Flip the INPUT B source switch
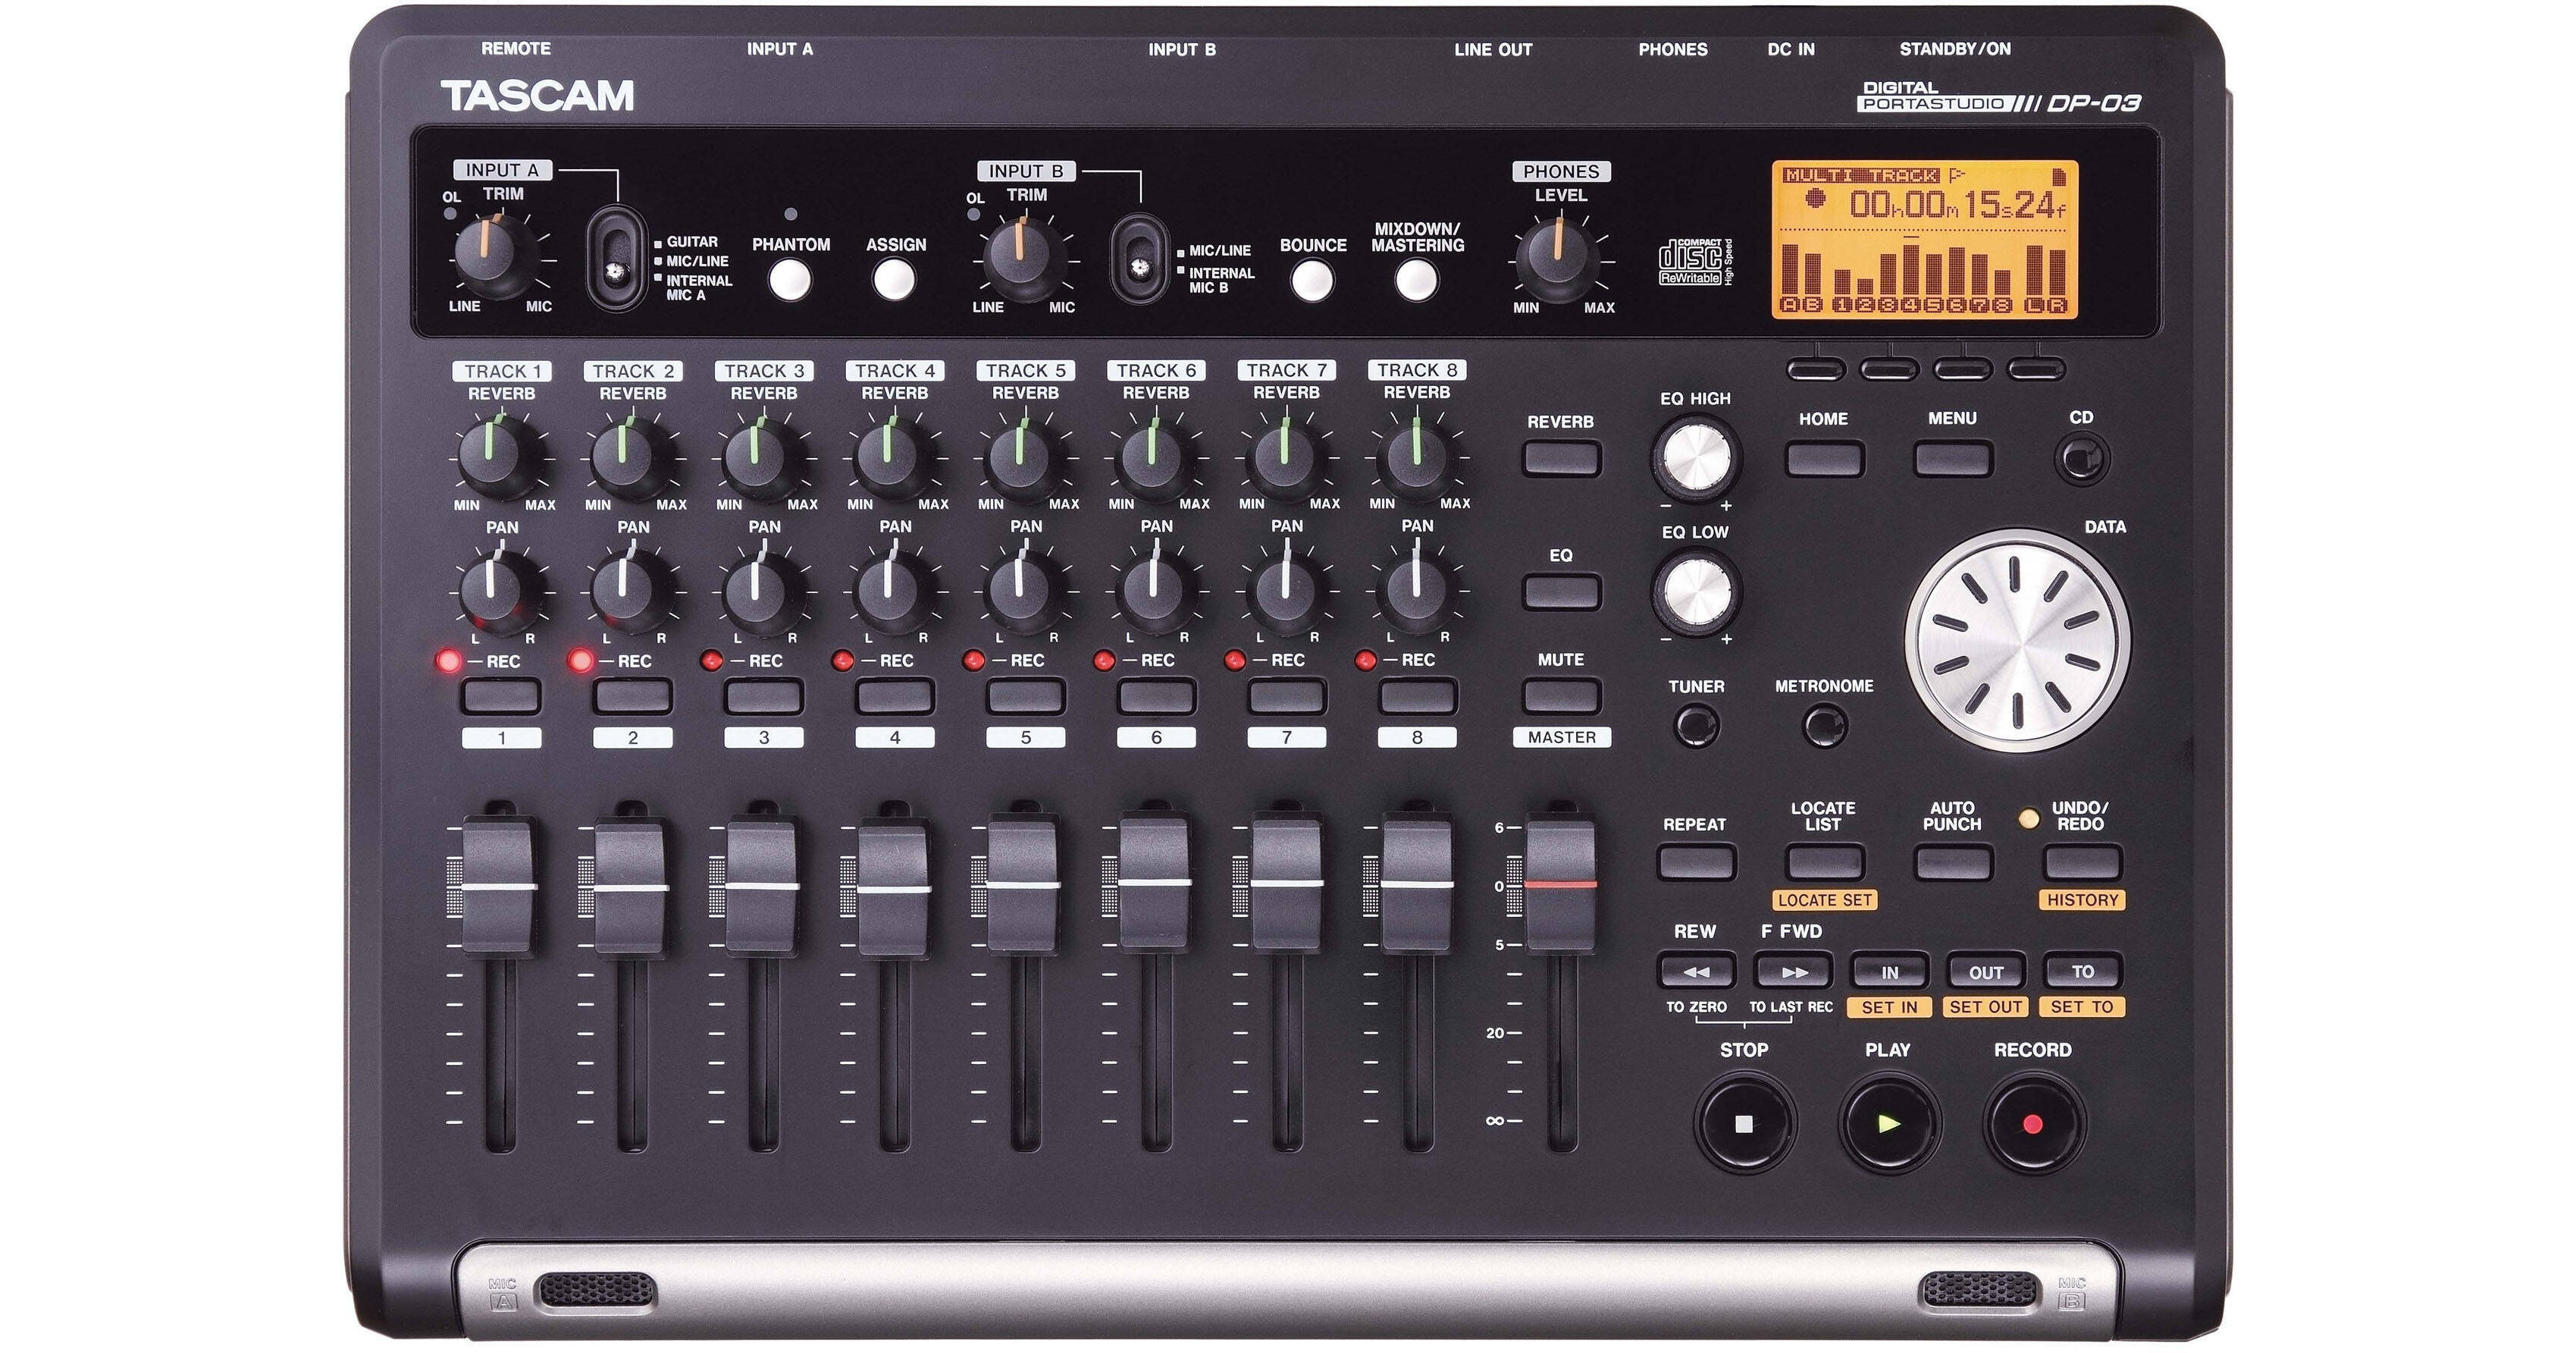Screen dimensions: 2576x1353 pos(1140,259)
